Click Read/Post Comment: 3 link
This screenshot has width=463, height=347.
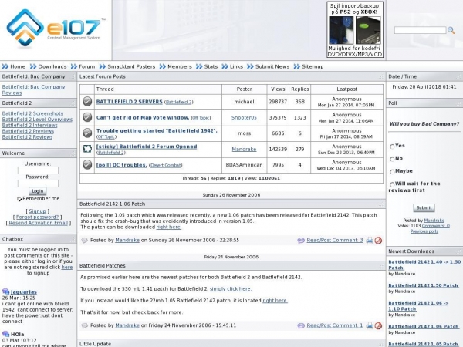coord(335,240)
